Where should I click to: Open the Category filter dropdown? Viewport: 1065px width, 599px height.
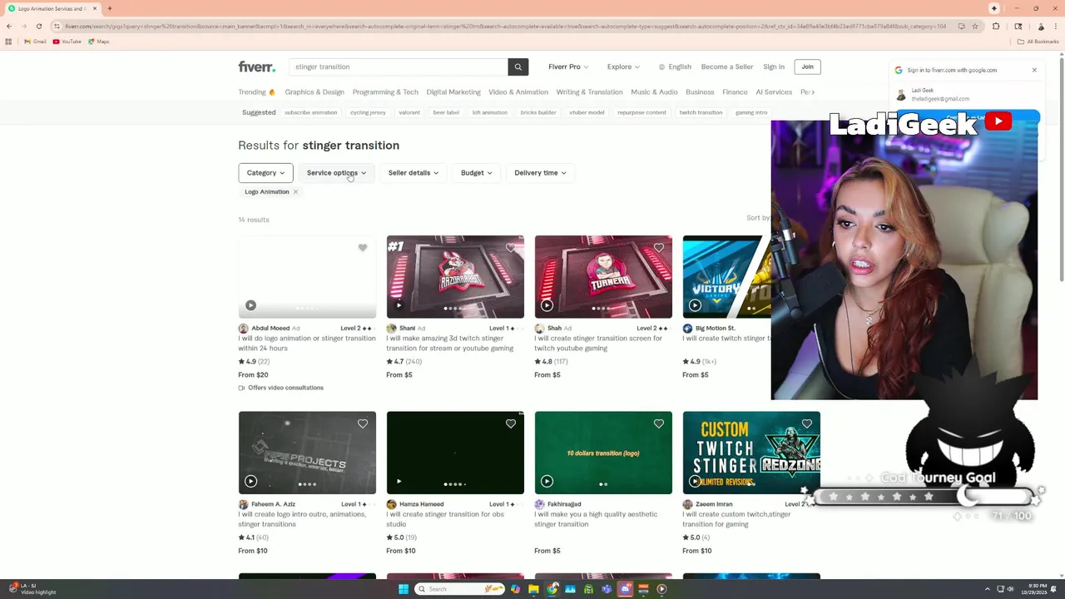coord(265,173)
